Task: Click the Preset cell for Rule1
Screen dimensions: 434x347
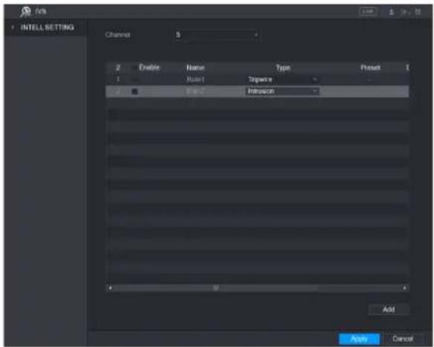Action: coord(369,80)
